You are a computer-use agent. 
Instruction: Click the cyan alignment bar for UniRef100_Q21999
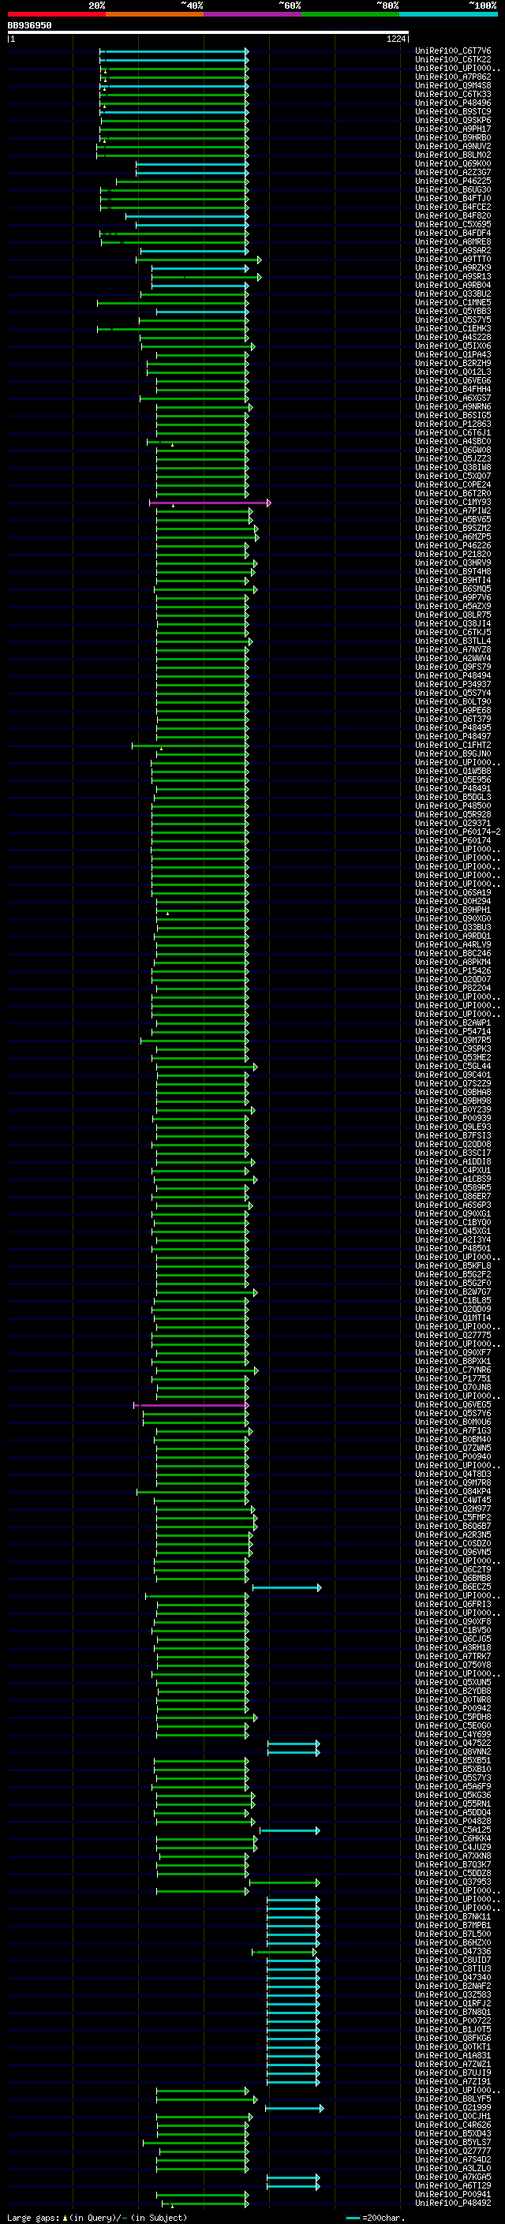point(294,2108)
